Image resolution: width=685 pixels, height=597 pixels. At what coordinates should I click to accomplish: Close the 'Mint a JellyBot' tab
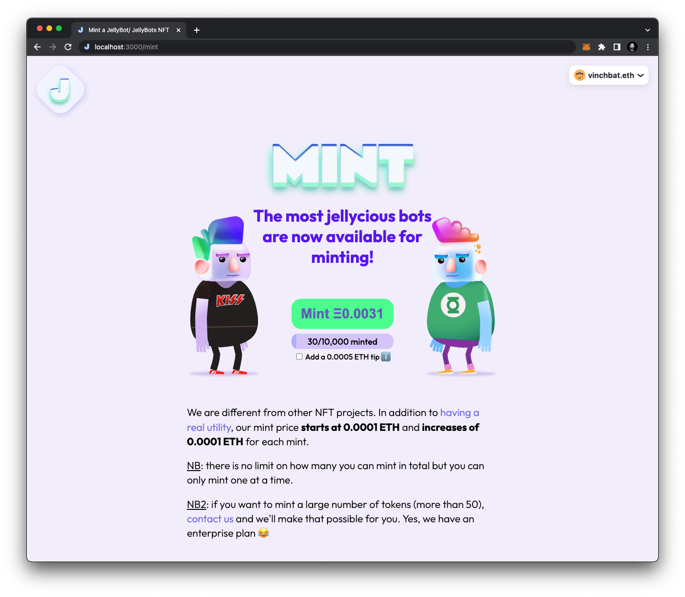click(x=179, y=30)
